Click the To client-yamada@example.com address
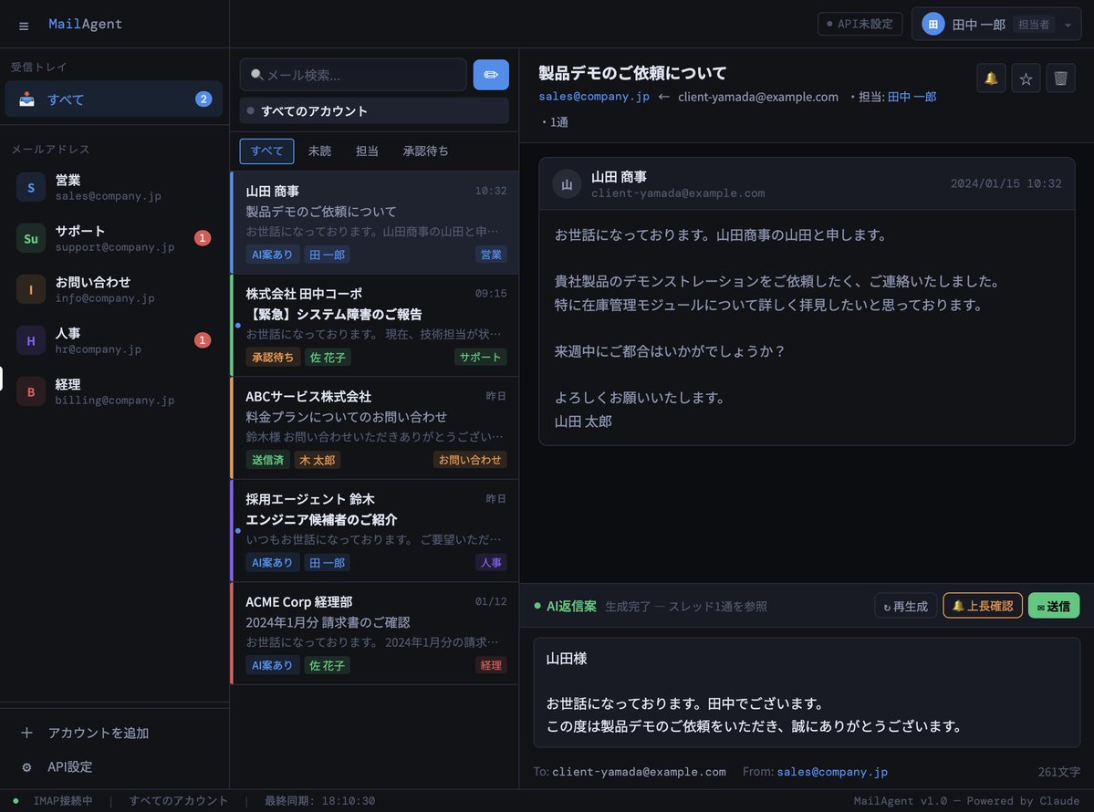Image resolution: width=1094 pixels, height=812 pixels. [639, 772]
